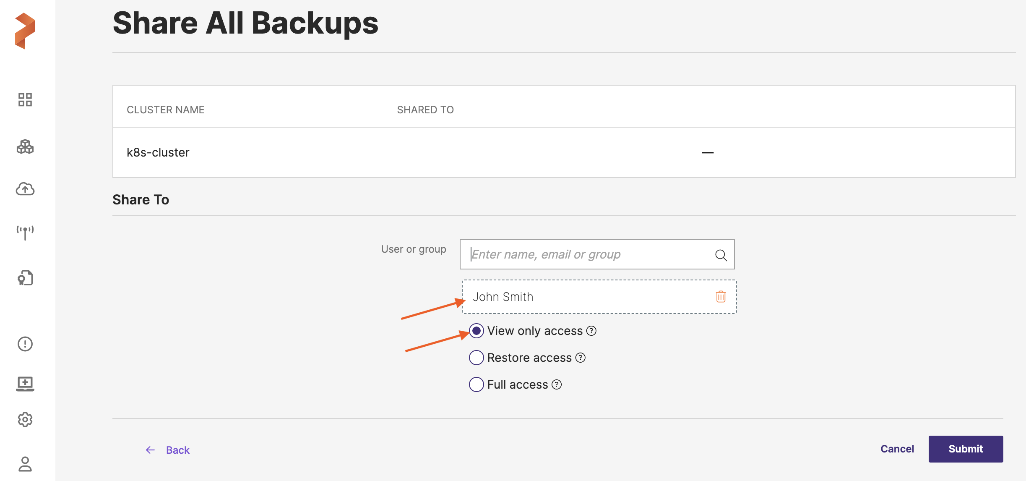
Task: Select Full access radio button
Action: 476,384
